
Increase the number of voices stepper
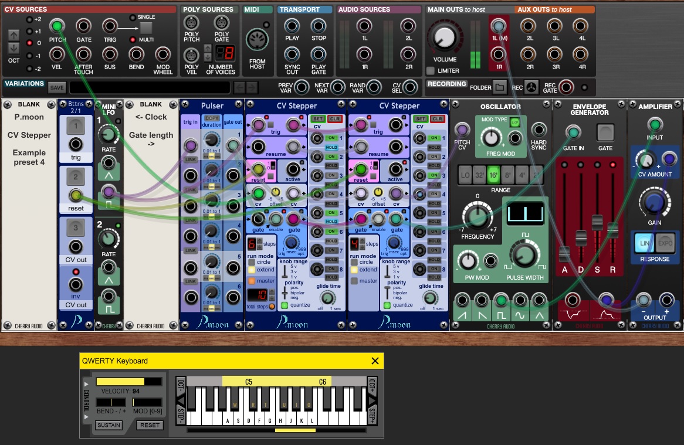pos(208,48)
